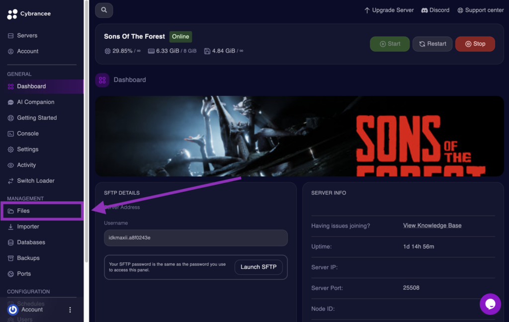Go to the Databases page
The width and height of the screenshot is (509, 322).
coord(31,242)
